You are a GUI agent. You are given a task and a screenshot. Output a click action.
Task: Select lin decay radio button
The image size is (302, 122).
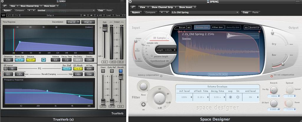(238, 97)
